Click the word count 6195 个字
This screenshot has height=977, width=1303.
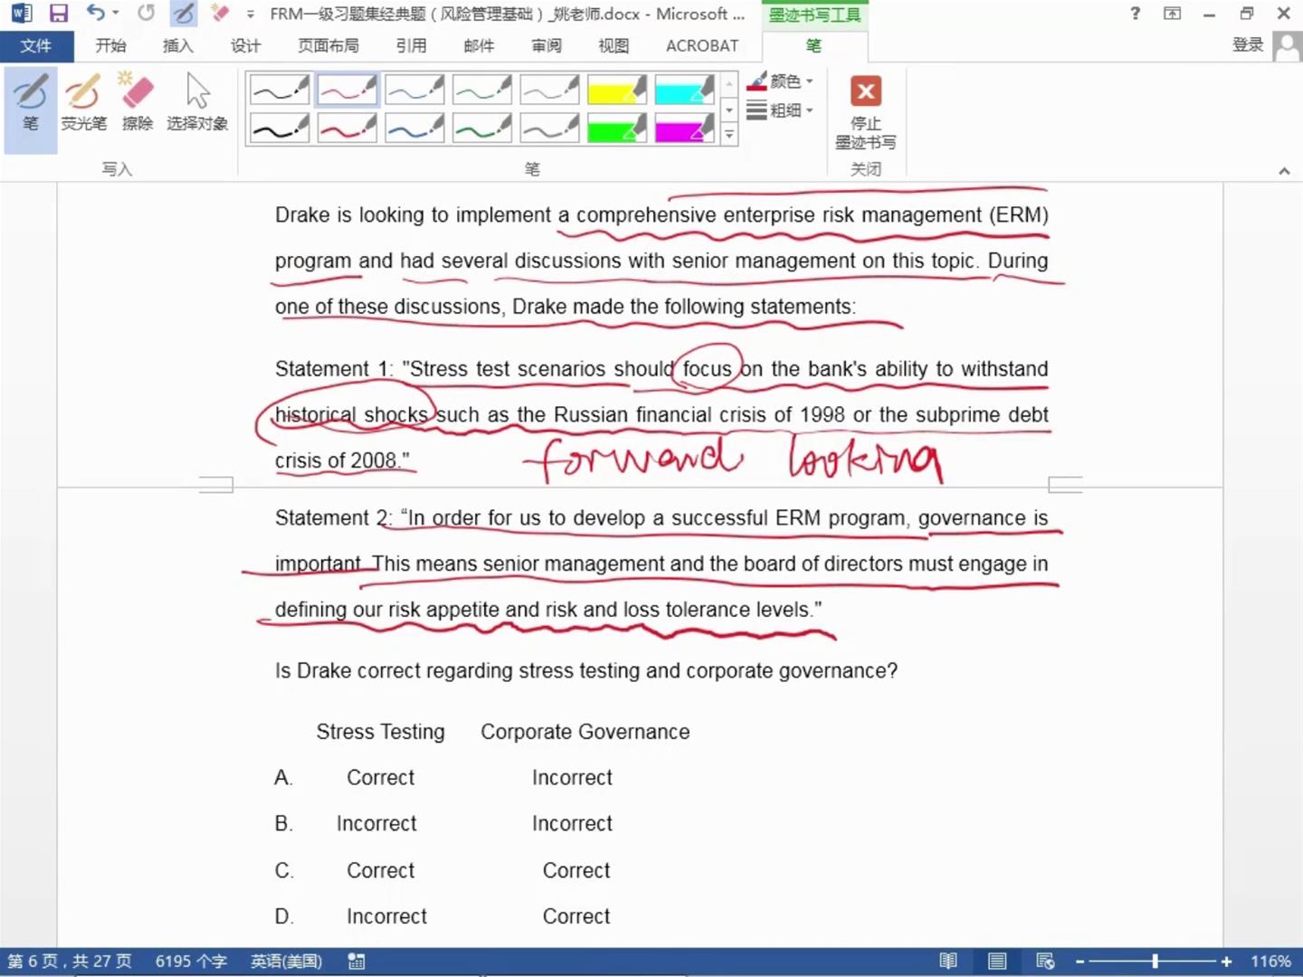[191, 962]
